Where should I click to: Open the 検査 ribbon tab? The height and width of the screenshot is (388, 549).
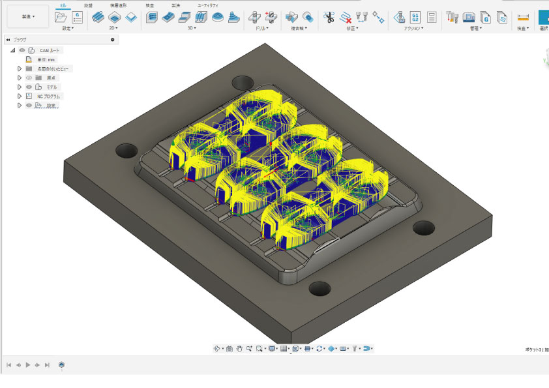click(x=149, y=6)
